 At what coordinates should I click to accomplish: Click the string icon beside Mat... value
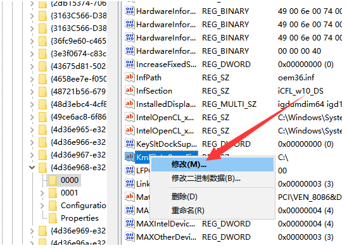129,197
